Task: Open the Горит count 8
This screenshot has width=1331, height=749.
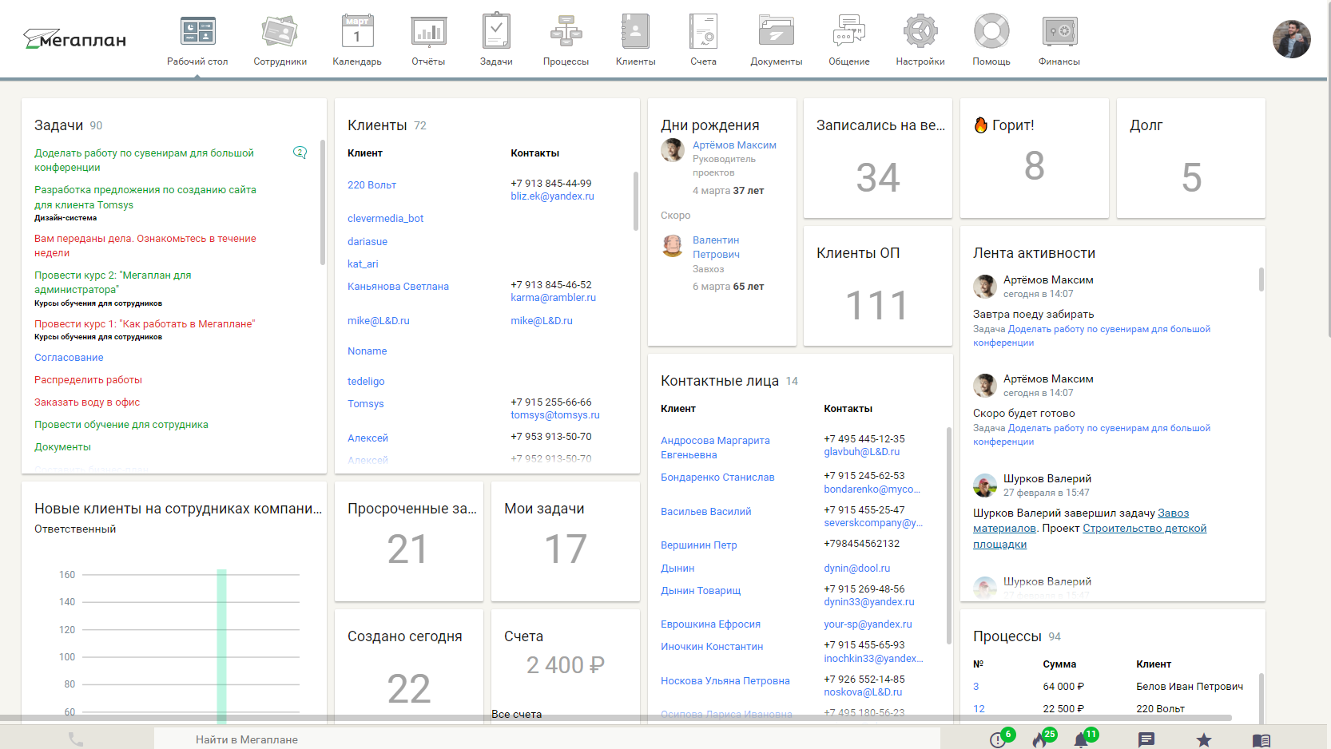Action: [1035, 166]
